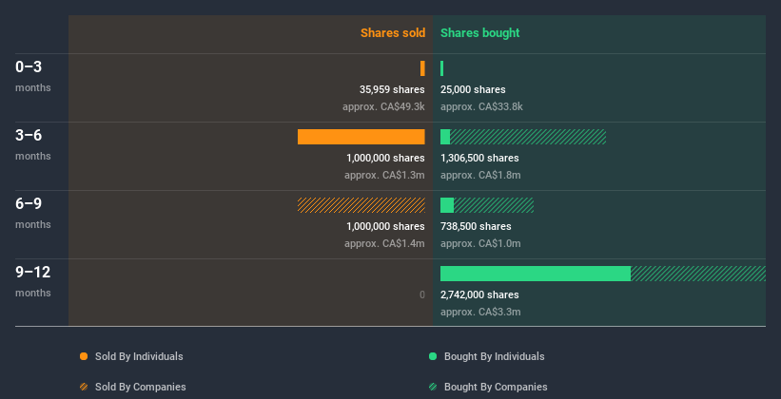The height and width of the screenshot is (399, 781).
Task: Select the Bought By Individuals legend label
Action: (x=494, y=356)
